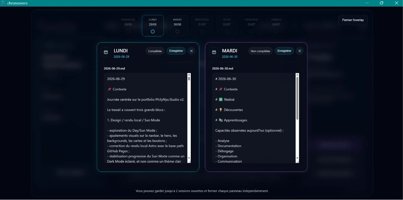Click the '- exploration du Day/Sun Mode' line
Viewport: 403px width, 200px height.
click(x=132, y=130)
